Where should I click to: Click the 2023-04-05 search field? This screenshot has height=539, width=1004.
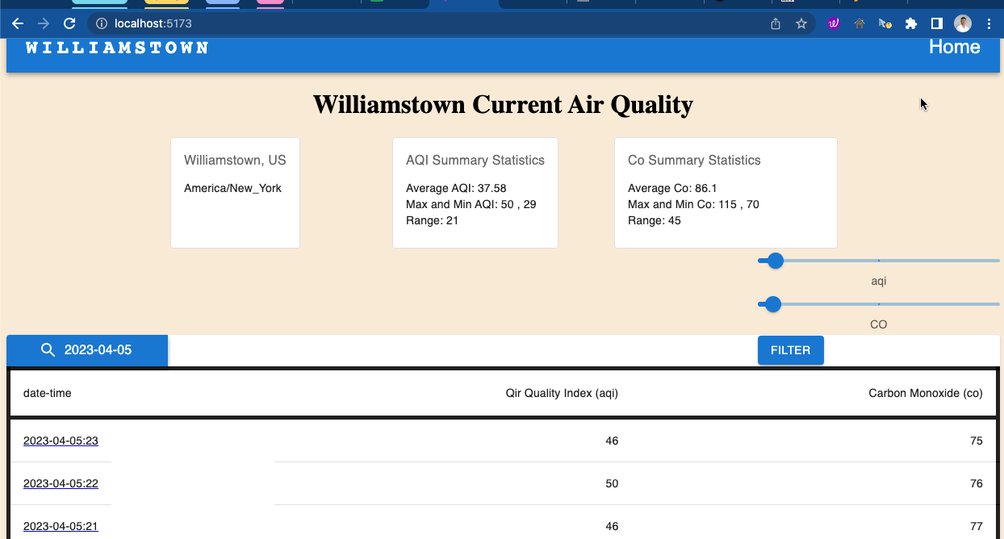tap(98, 350)
